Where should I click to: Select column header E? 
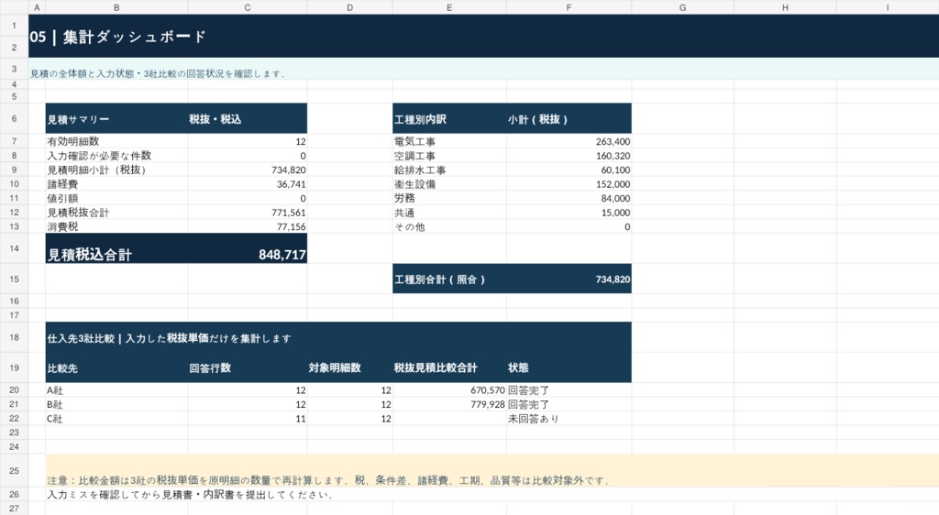click(x=449, y=7)
